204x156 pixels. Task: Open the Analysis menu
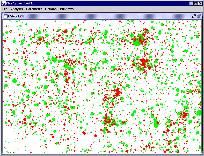pyautogui.click(x=17, y=9)
